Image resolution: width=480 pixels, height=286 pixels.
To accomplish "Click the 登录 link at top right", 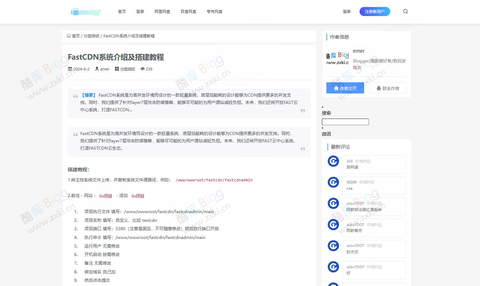I will tap(347, 11).
